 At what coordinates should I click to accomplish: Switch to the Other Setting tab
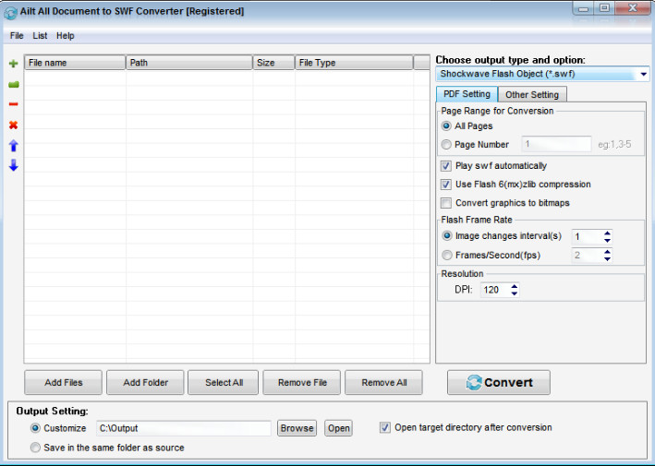532,94
